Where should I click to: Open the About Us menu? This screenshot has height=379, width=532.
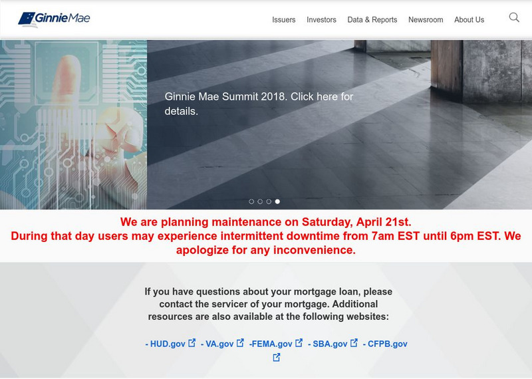(469, 20)
